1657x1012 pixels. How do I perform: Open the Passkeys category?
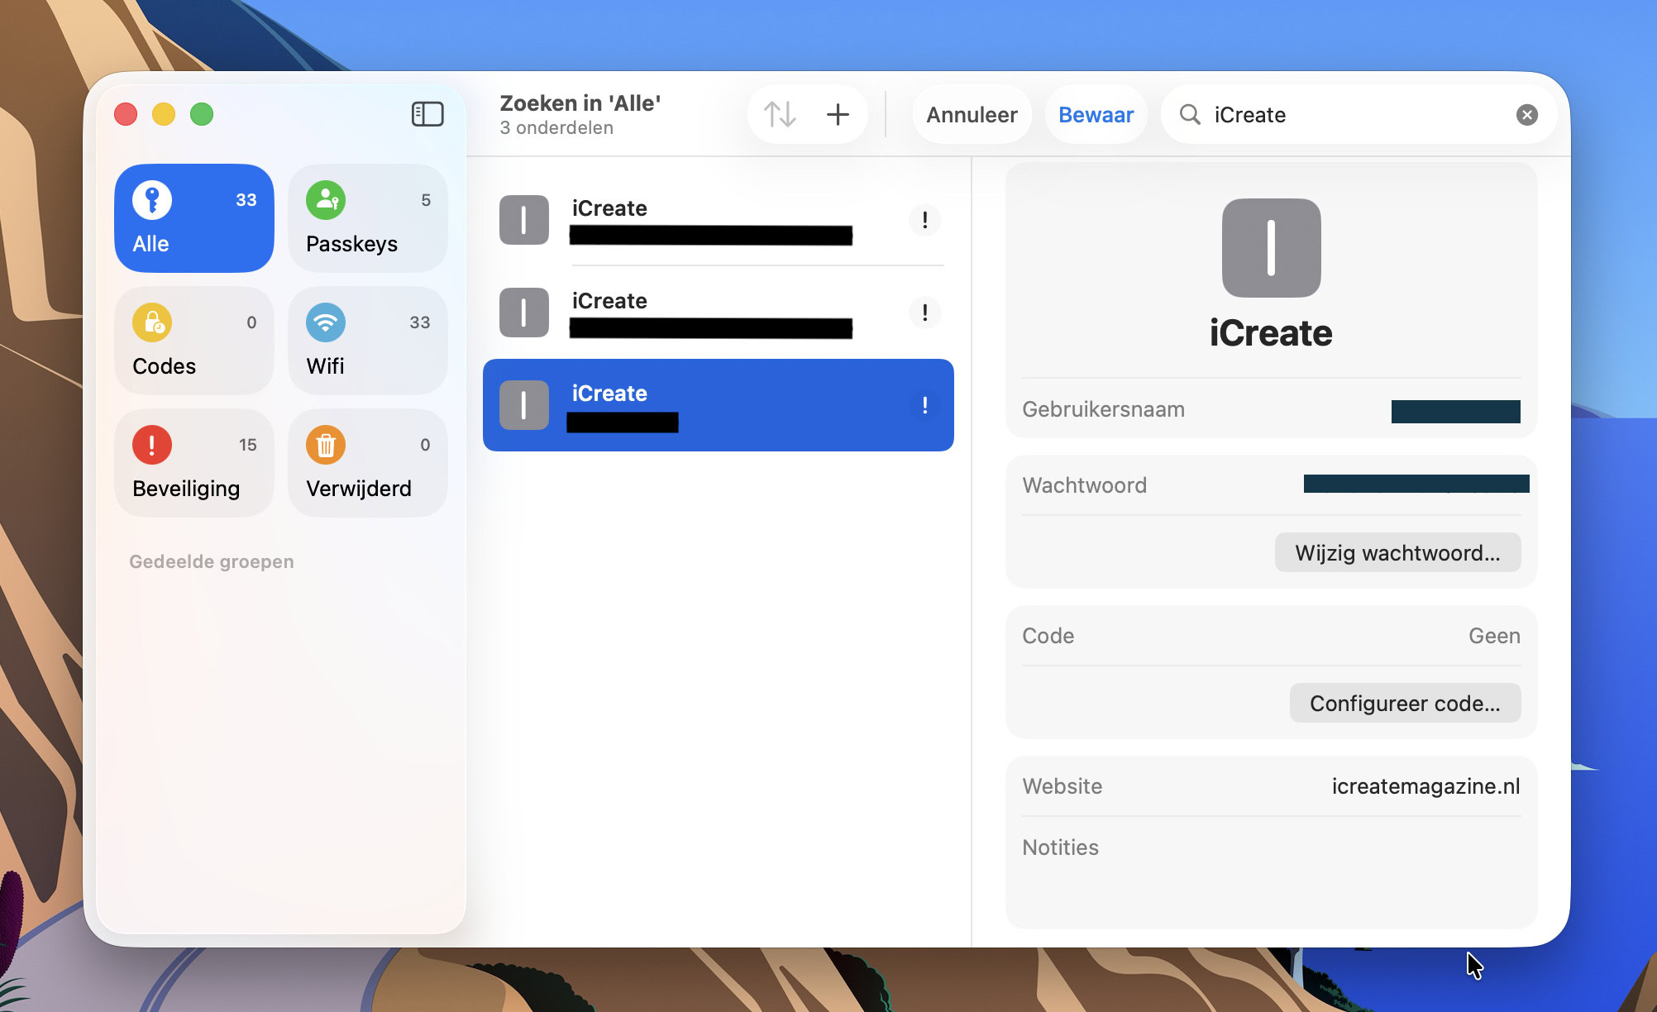[368, 218]
